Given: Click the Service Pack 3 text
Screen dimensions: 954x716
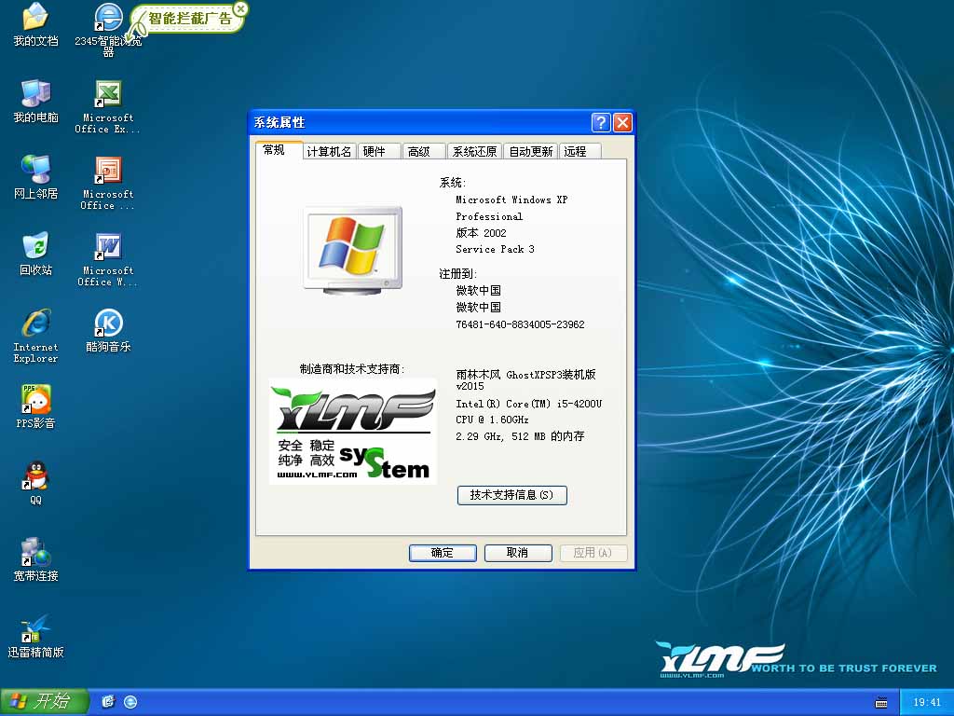Looking at the screenshot, I should click(x=496, y=249).
